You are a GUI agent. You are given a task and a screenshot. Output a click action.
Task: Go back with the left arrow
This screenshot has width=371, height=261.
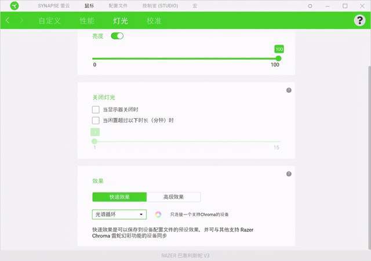click(8, 20)
